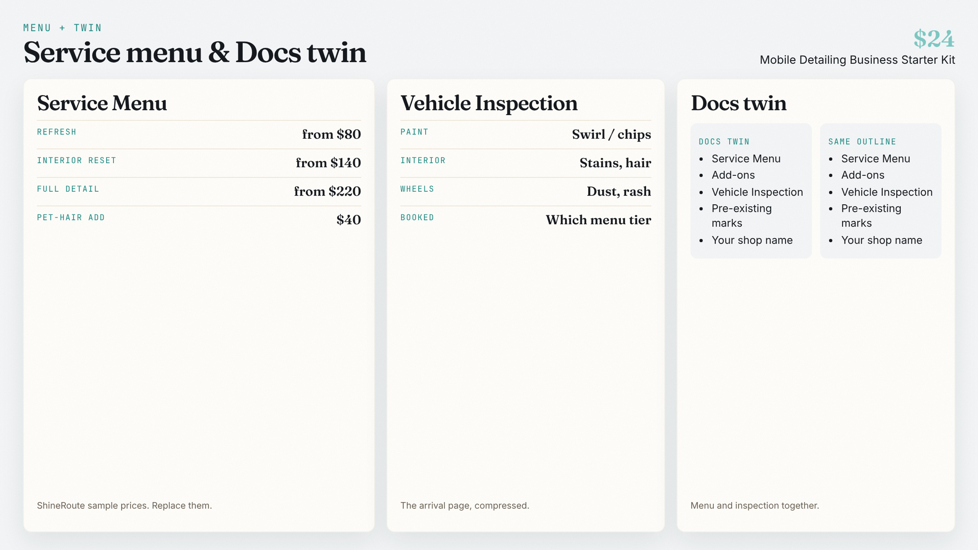
Task: Click the 'from $220' price
Action: [x=327, y=191]
